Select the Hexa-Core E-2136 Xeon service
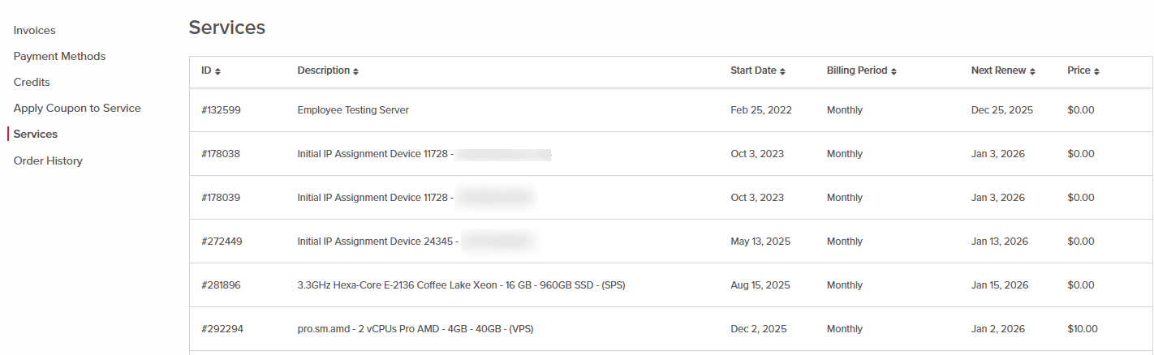 pos(461,285)
